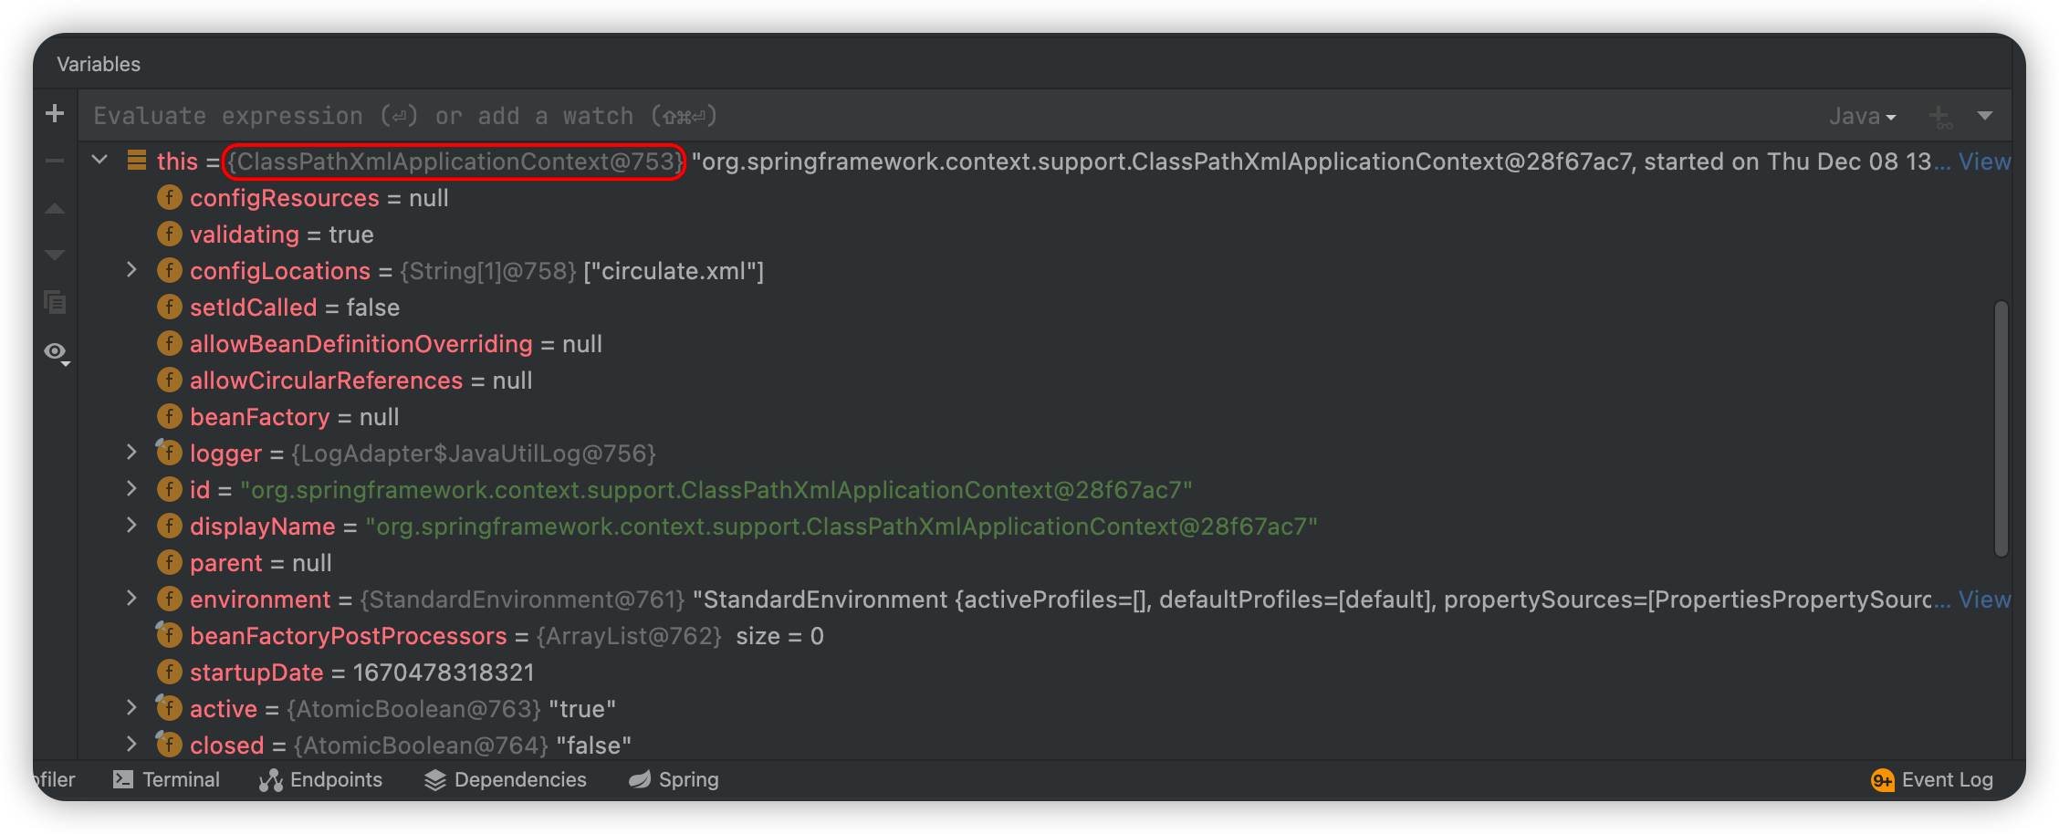Screen dimensions: 2059x834
Task: Click the add to watches icon
Action: point(1939,117)
